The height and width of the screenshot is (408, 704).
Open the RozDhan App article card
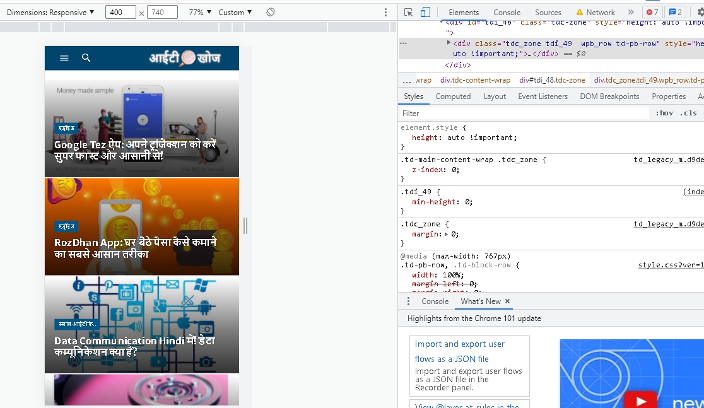pos(142,226)
